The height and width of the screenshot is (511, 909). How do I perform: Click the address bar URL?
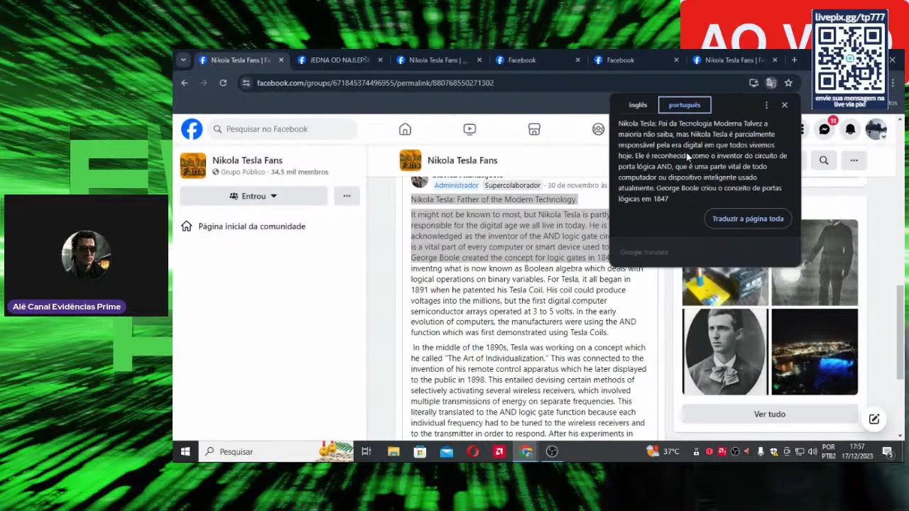click(375, 83)
